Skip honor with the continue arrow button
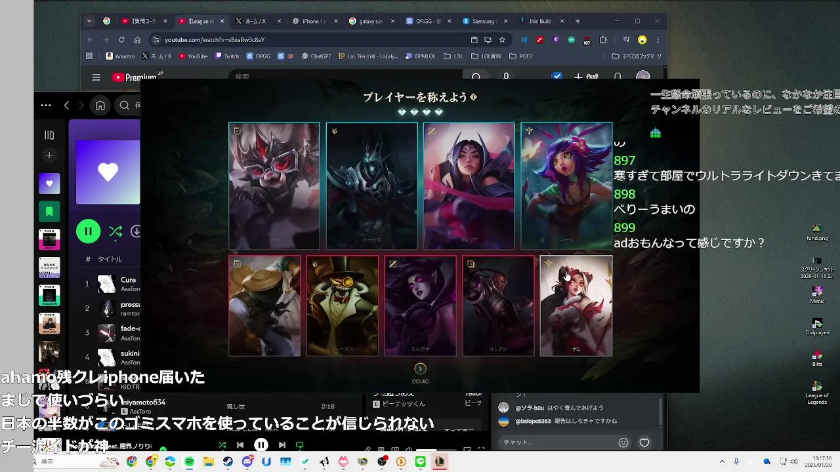This screenshot has height=472, width=840. coord(420,369)
